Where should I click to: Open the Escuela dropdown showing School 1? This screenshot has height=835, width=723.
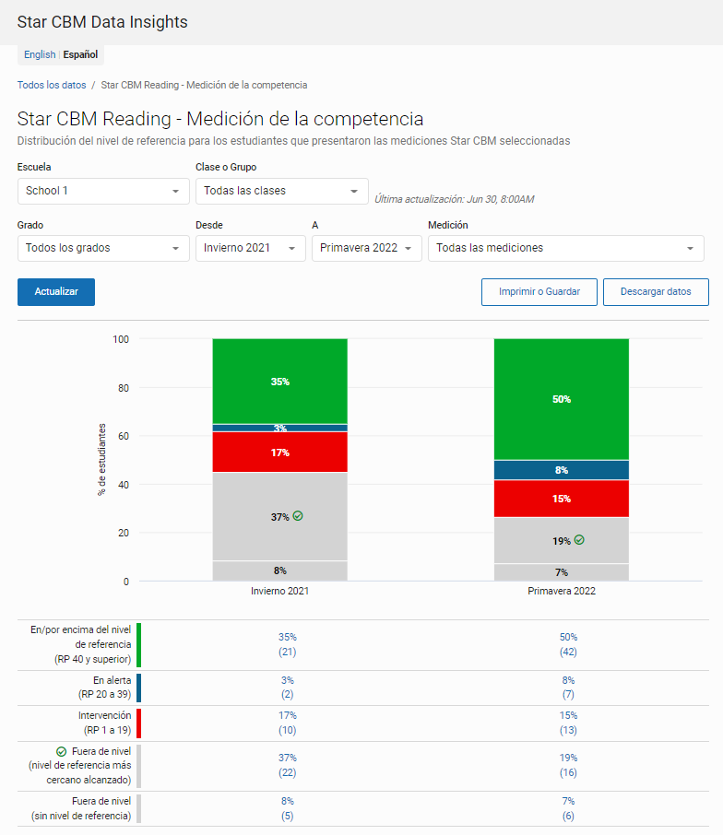click(103, 191)
